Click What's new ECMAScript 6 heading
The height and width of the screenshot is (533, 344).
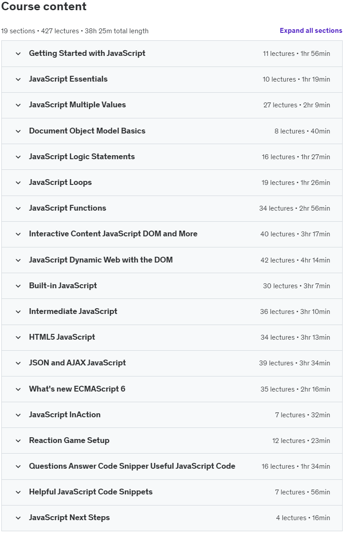(77, 389)
